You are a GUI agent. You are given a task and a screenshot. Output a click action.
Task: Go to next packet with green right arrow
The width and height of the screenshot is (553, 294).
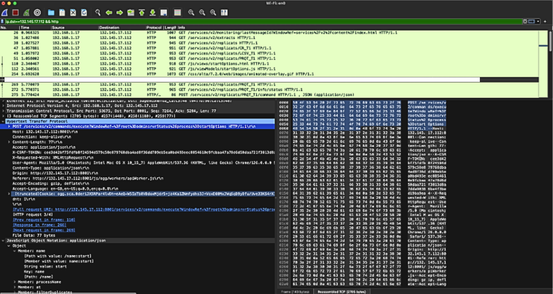click(119, 12)
